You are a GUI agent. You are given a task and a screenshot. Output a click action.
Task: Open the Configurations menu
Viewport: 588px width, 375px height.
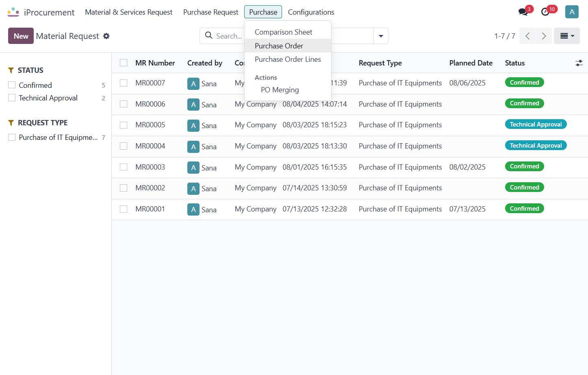[311, 12]
